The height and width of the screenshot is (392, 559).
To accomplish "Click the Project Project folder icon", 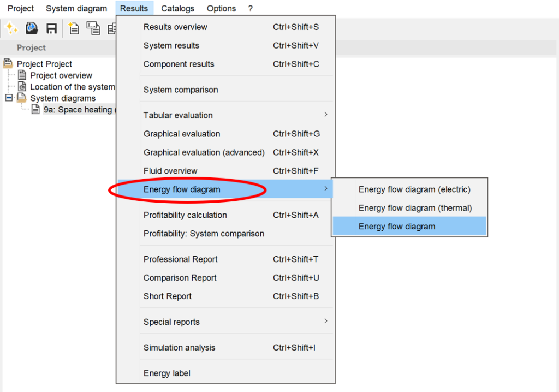I will 8,64.
